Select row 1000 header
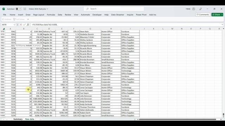The height and width of the screenshot is (126, 225). coord(2,93)
